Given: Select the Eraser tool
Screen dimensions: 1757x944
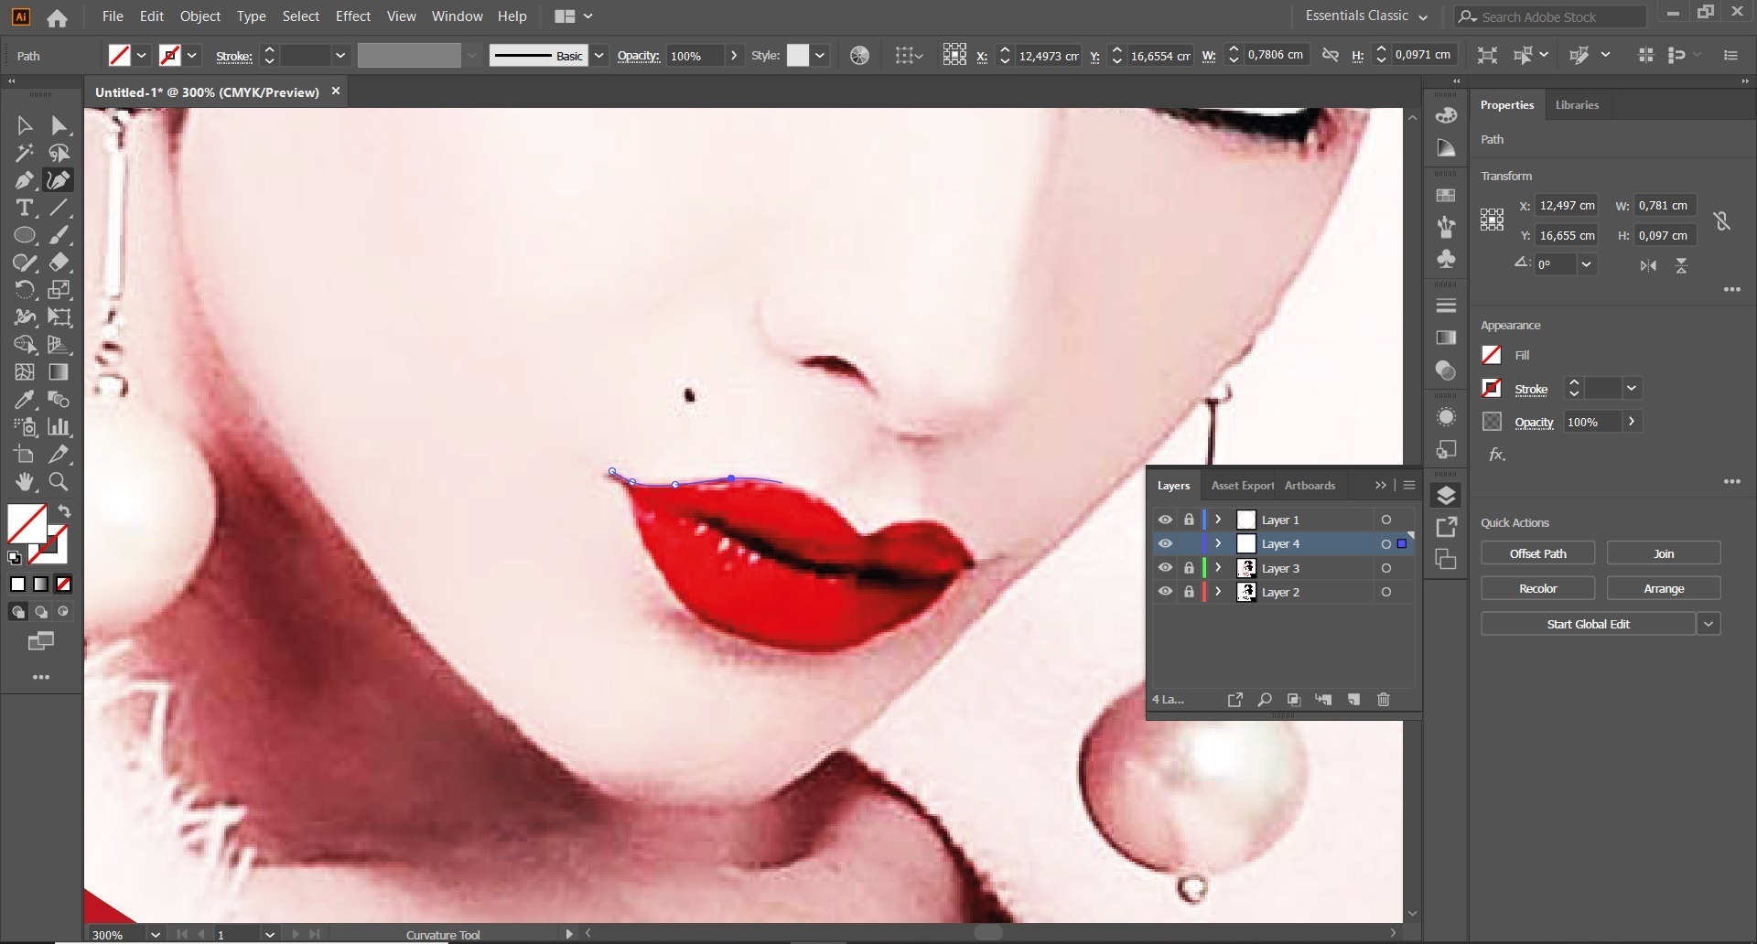Looking at the screenshot, I should [59, 263].
